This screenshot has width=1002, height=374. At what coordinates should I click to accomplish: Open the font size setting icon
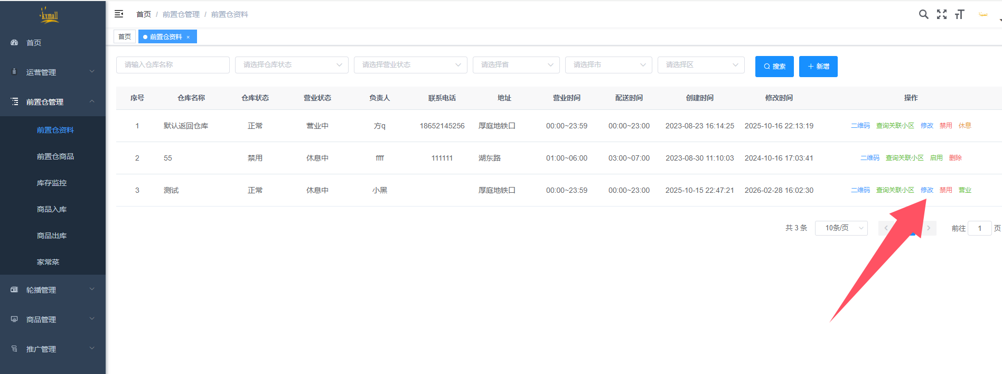point(959,14)
